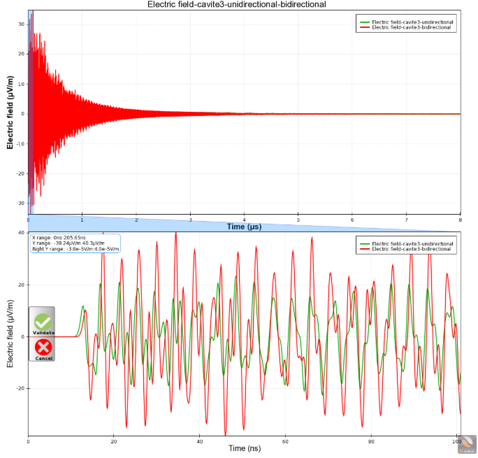Click the bottom Time (ns) axis label
Image resolution: width=478 pixels, height=458 pixels.
245,448
